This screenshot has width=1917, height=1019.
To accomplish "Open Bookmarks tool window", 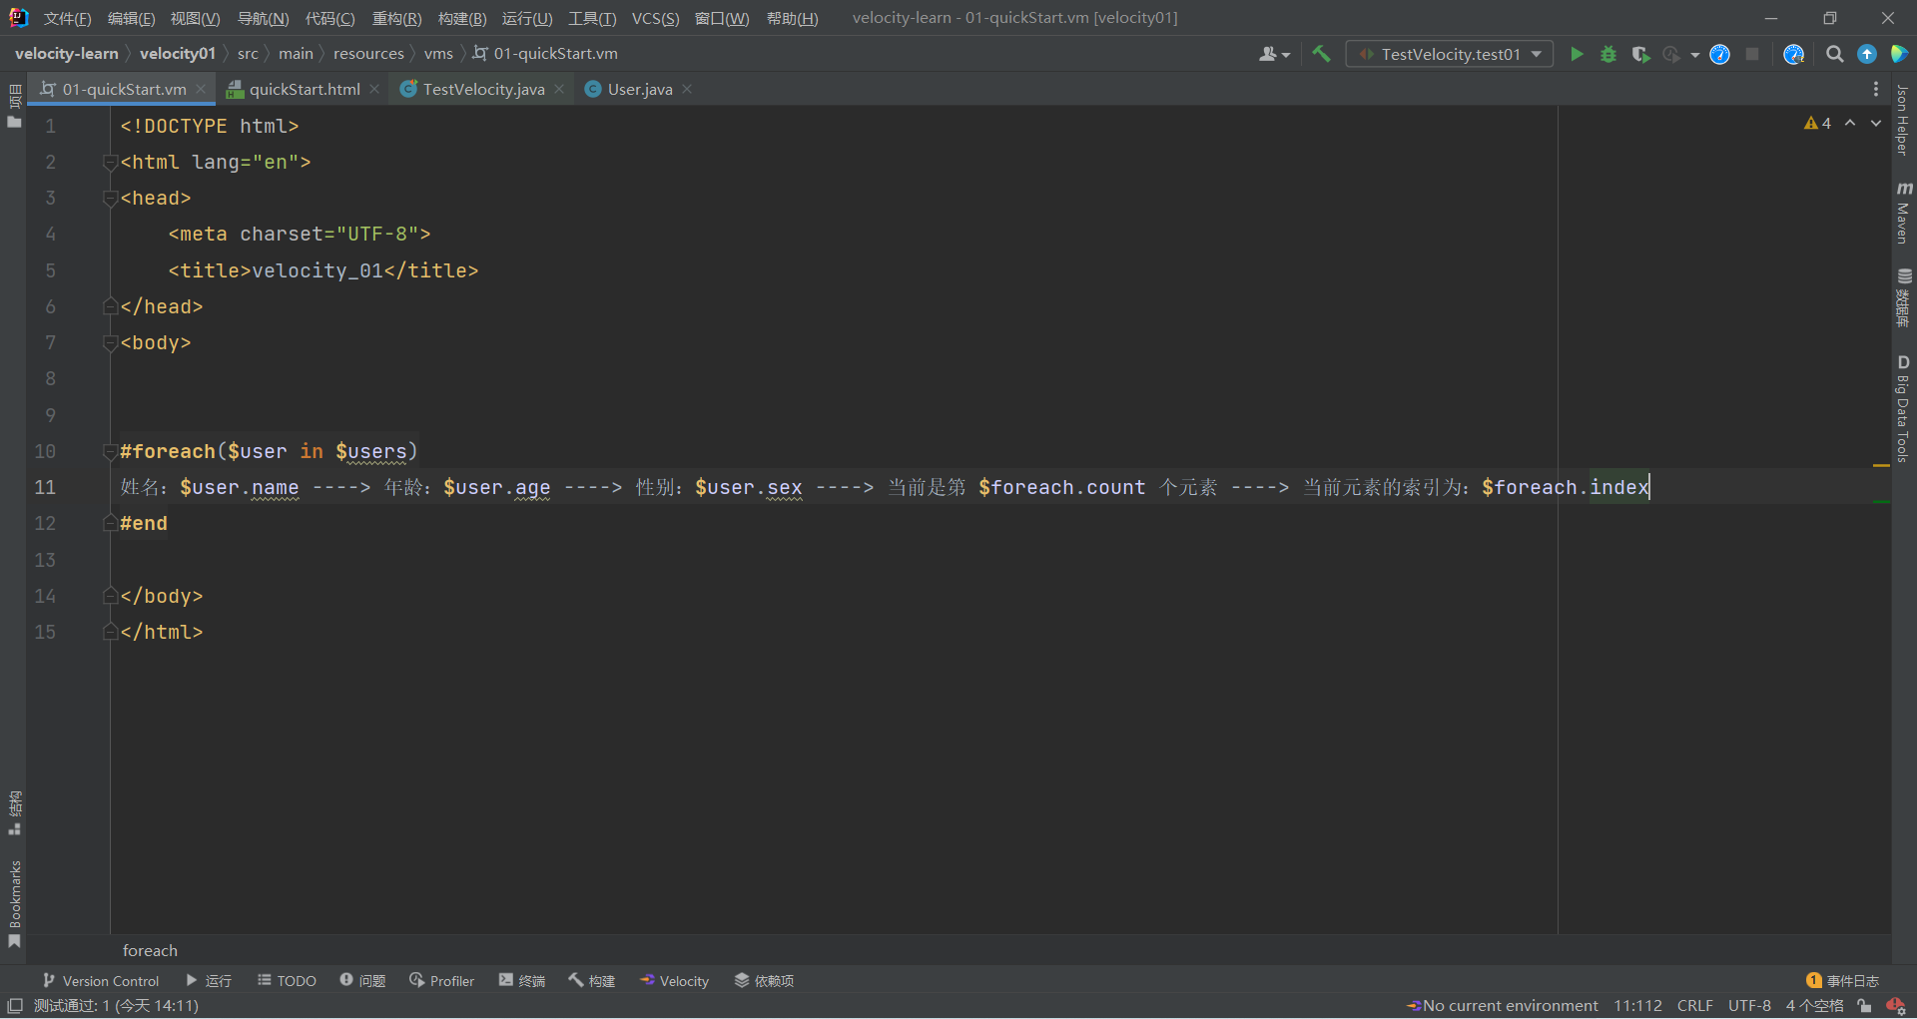I will pos(14,904).
